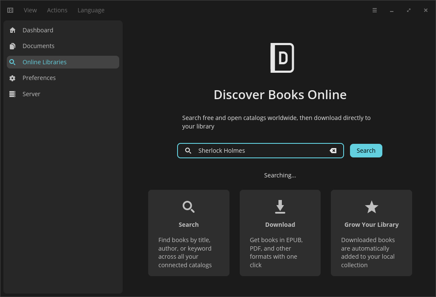Click 'Get books in EPUB' description text
This screenshot has width=436, height=297.
pyautogui.click(x=276, y=252)
